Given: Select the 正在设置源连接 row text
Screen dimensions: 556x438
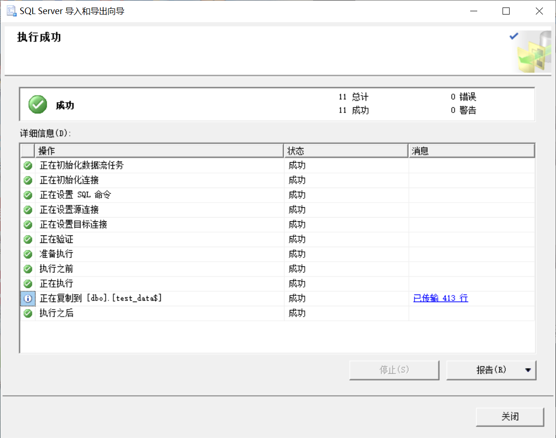Looking at the screenshot, I should [x=69, y=210].
